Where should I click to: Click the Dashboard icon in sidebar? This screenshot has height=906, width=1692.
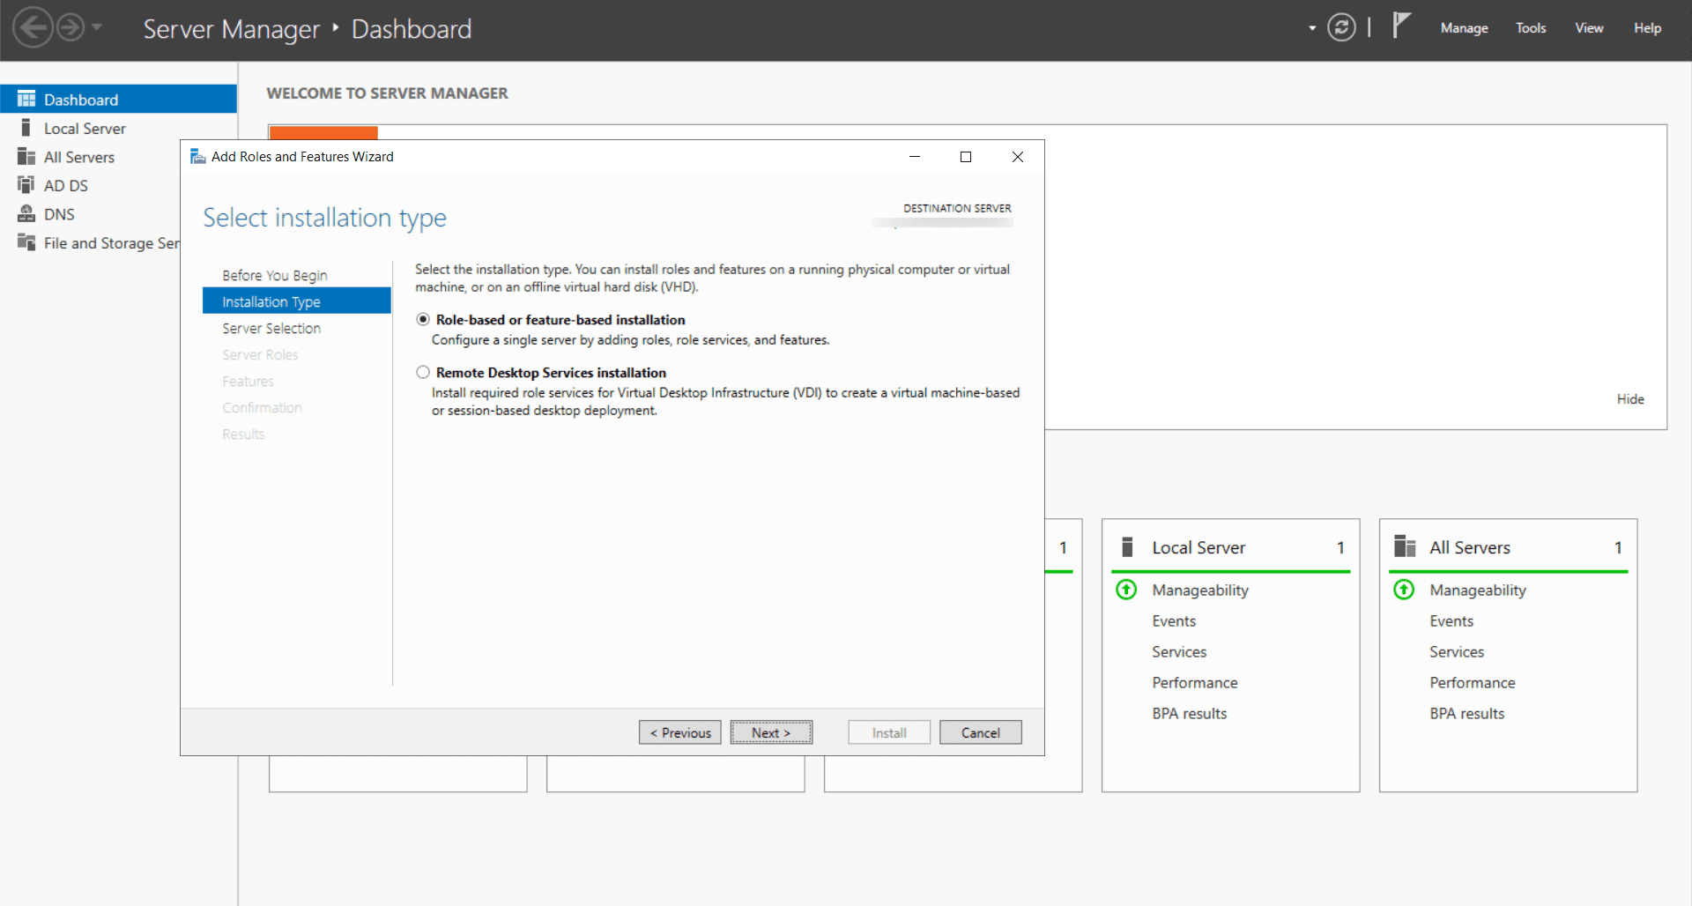click(26, 99)
